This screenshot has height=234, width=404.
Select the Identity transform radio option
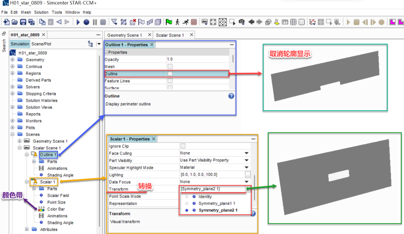187,197
